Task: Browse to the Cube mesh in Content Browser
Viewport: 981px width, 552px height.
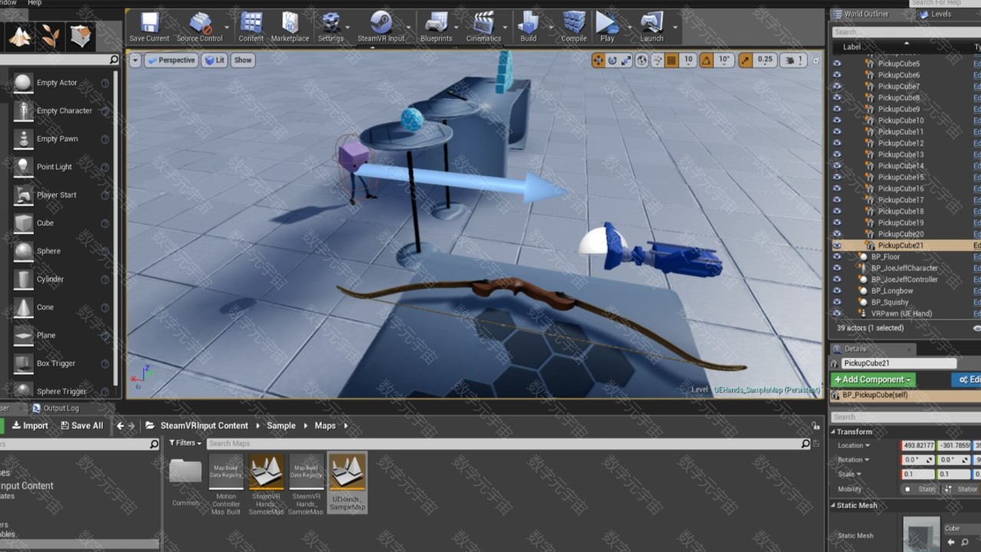Action: click(x=965, y=542)
